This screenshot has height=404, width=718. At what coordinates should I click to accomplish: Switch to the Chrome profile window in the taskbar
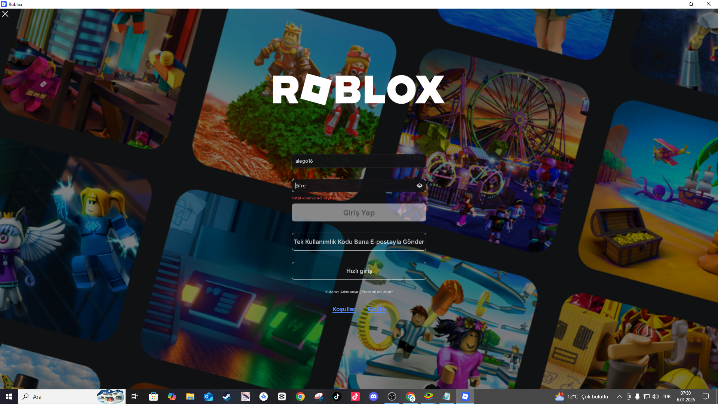[410, 397]
